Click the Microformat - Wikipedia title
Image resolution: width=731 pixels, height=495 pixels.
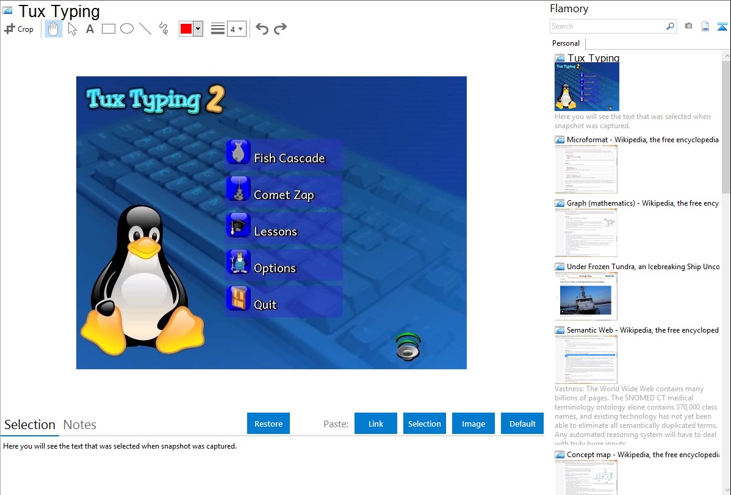coord(643,140)
